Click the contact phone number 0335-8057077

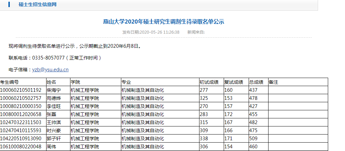[x=49, y=58]
